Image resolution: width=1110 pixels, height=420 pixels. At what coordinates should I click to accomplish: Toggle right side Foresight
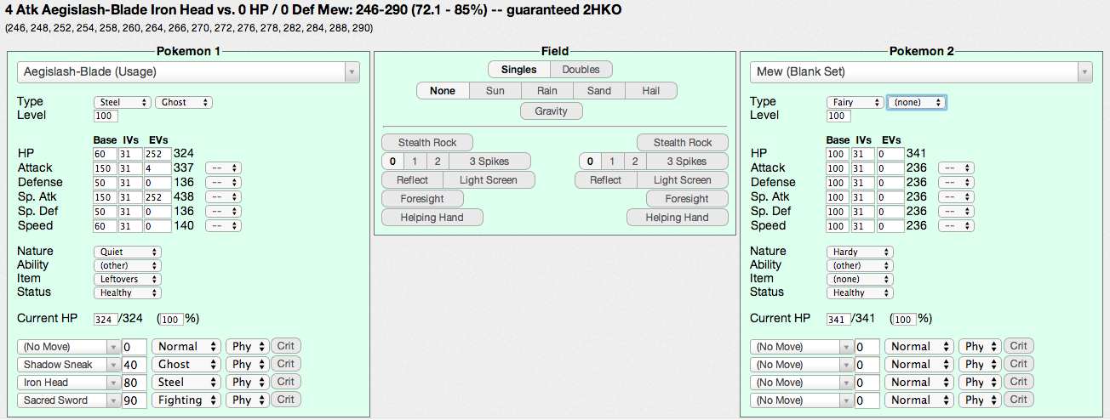[x=687, y=199]
